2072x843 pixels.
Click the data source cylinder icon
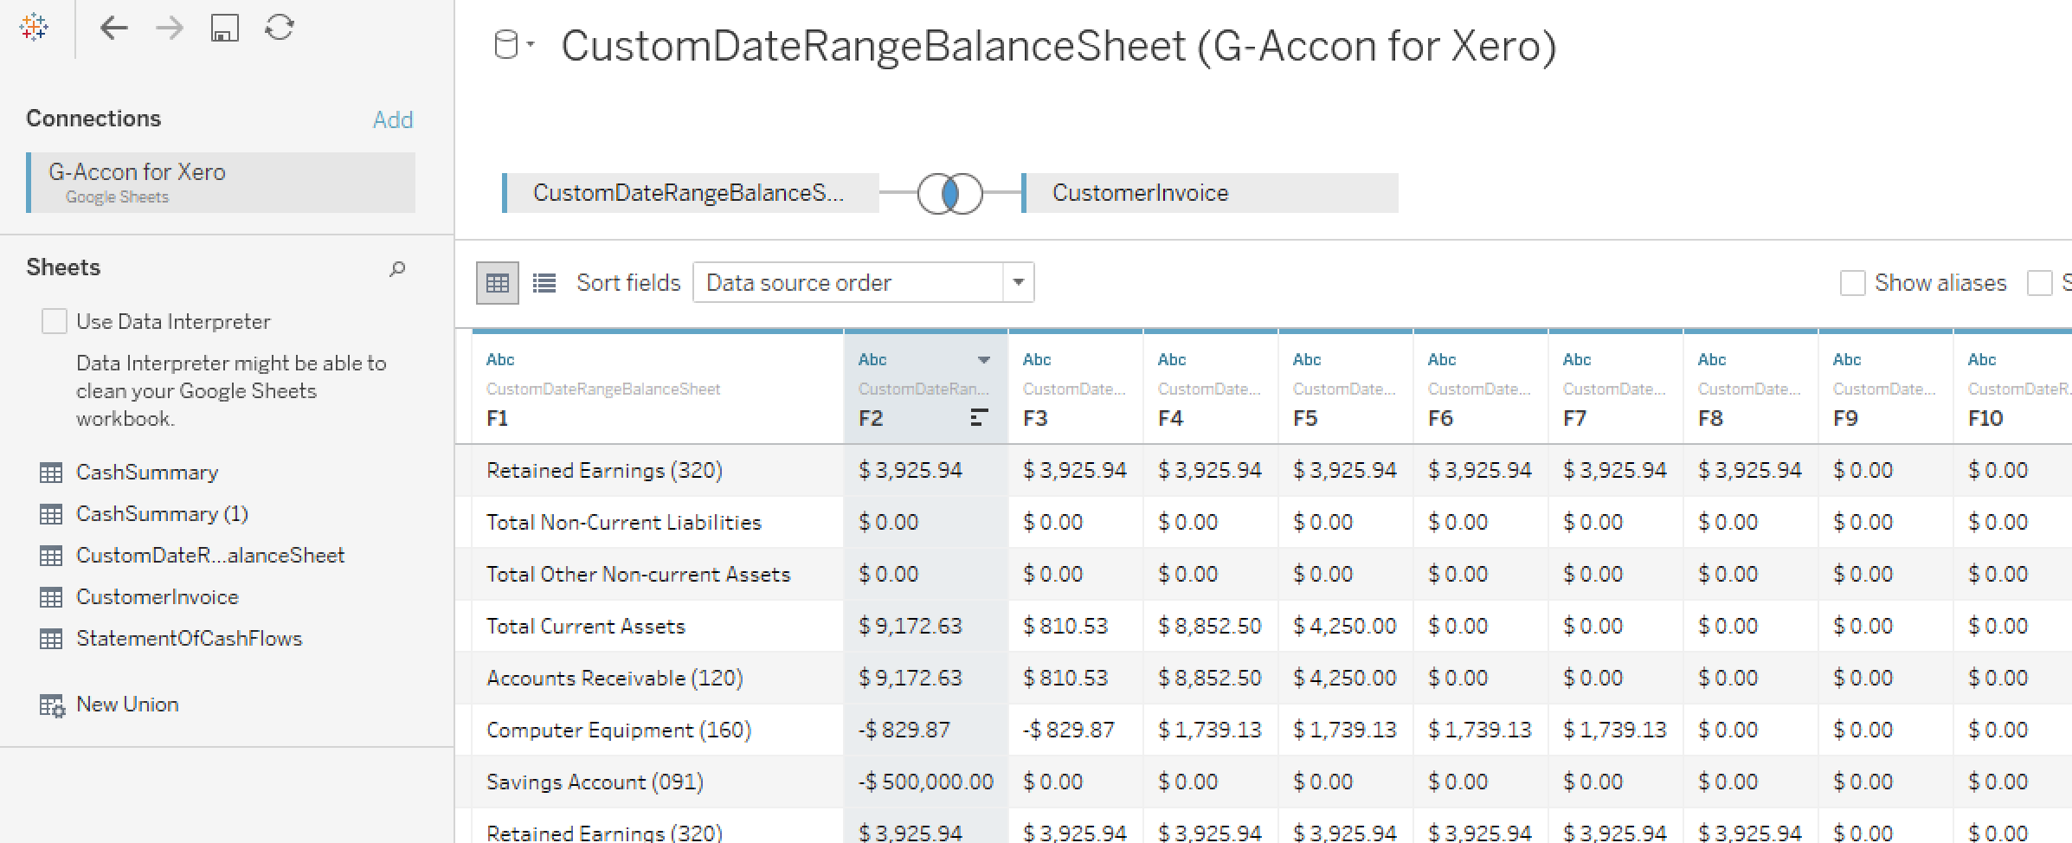(x=505, y=45)
